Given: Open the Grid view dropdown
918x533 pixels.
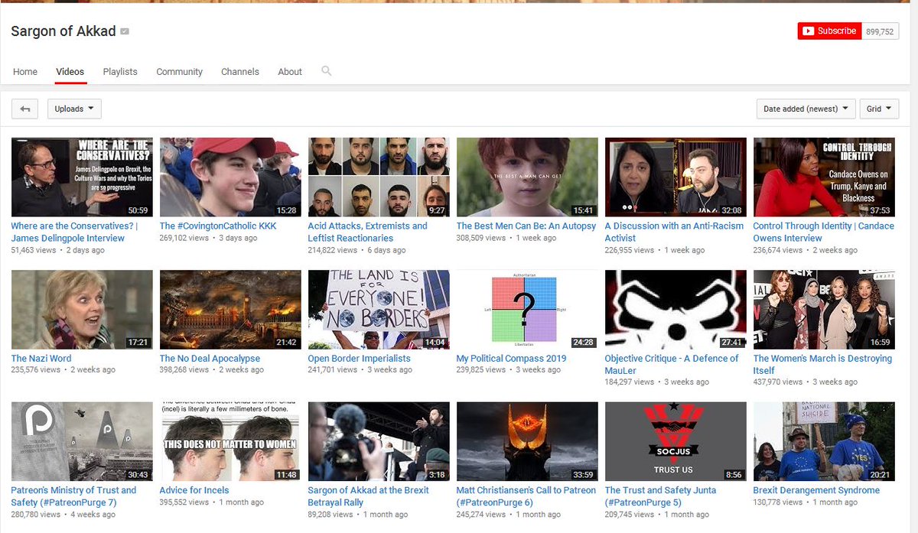Looking at the screenshot, I should tap(879, 109).
